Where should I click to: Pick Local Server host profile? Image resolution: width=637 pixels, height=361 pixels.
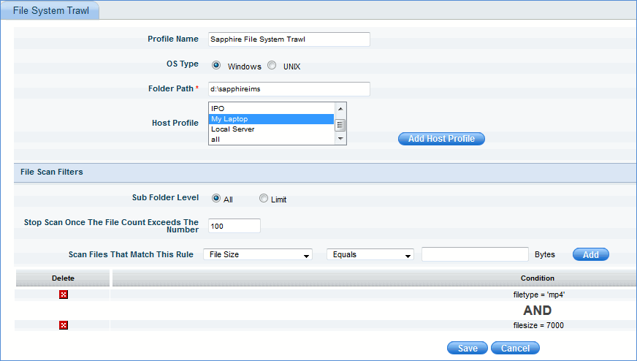270,129
